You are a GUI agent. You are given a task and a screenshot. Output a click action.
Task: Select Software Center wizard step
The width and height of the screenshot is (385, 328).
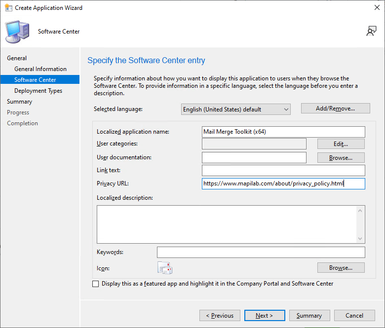40,79
